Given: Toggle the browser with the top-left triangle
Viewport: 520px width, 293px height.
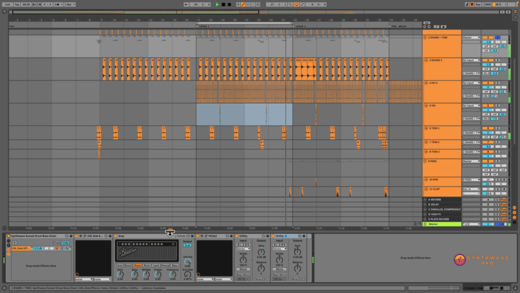Looking at the screenshot, I should pos(4,12).
